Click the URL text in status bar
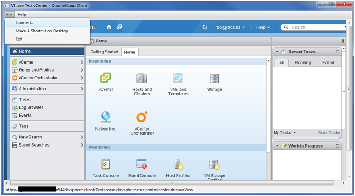The height and width of the screenshot is (196, 355). point(99,190)
